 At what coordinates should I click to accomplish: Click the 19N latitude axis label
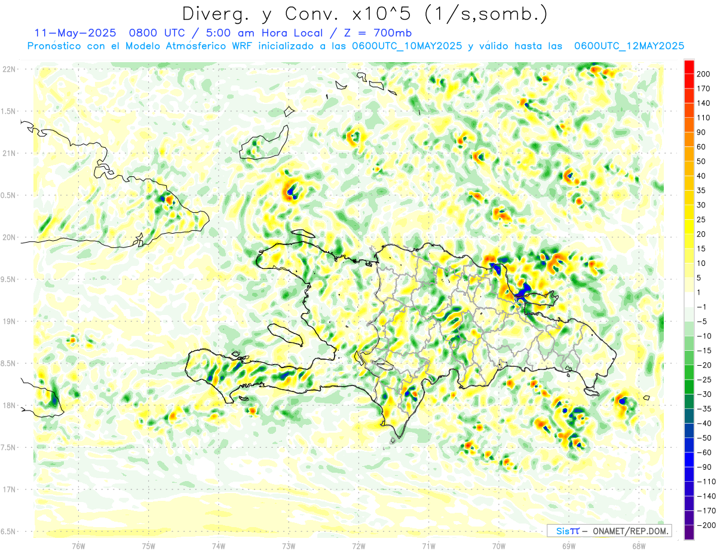9,322
